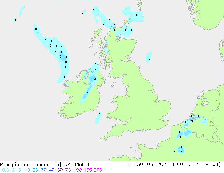
Task: Click the 'Precipitation accum. [m]' title text
Action: 31,165
